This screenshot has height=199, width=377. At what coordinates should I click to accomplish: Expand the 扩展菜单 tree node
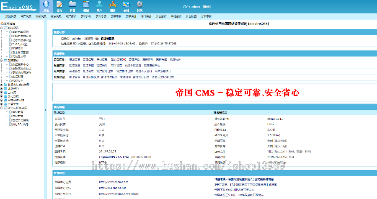click(x=1, y=104)
